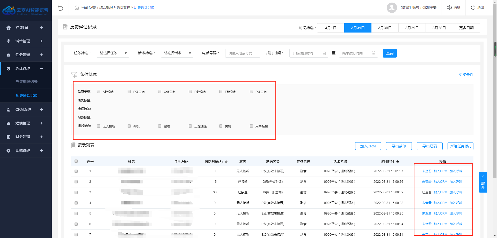Open calendar icon in start dial time field
This screenshot has height=238, width=497.
[324, 53]
